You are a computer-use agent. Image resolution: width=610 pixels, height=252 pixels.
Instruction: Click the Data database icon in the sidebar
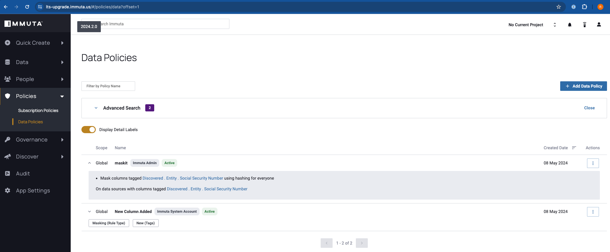8,62
